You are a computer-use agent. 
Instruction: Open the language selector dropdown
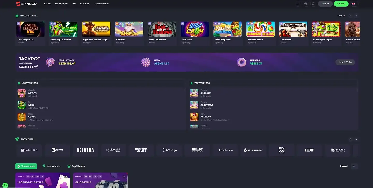click(x=354, y=4)
